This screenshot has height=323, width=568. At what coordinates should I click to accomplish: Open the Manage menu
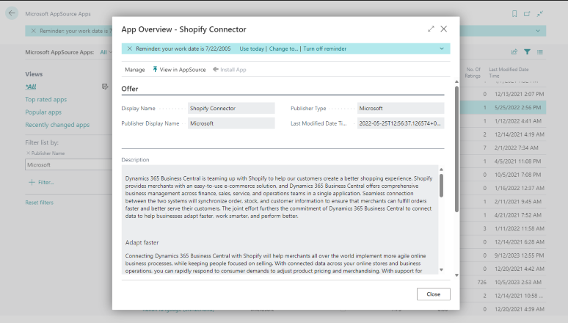click(x=135, y=70)
